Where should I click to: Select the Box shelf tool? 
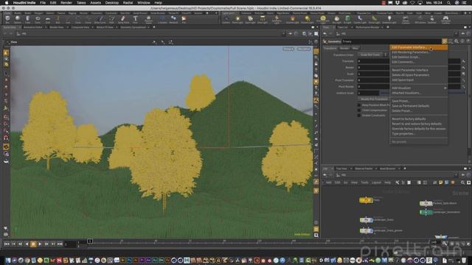pos(7,20)
